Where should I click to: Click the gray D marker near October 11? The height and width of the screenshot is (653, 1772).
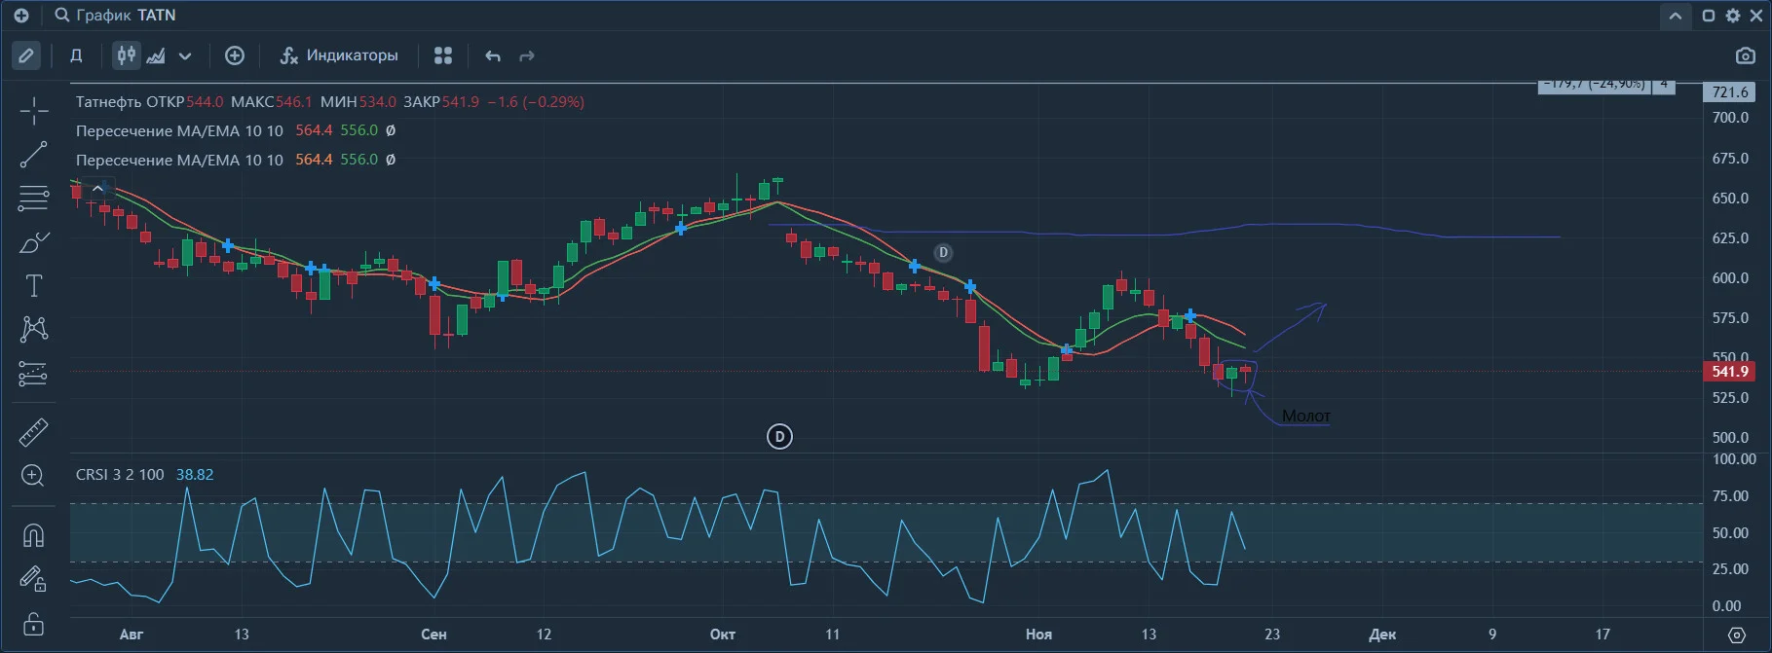tap(943, 252)
